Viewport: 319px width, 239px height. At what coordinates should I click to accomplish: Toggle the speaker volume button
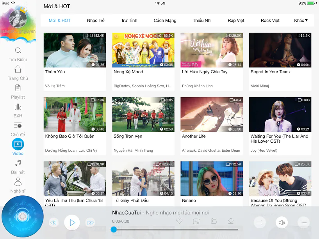pyautogui.click(x=282, y=223)
